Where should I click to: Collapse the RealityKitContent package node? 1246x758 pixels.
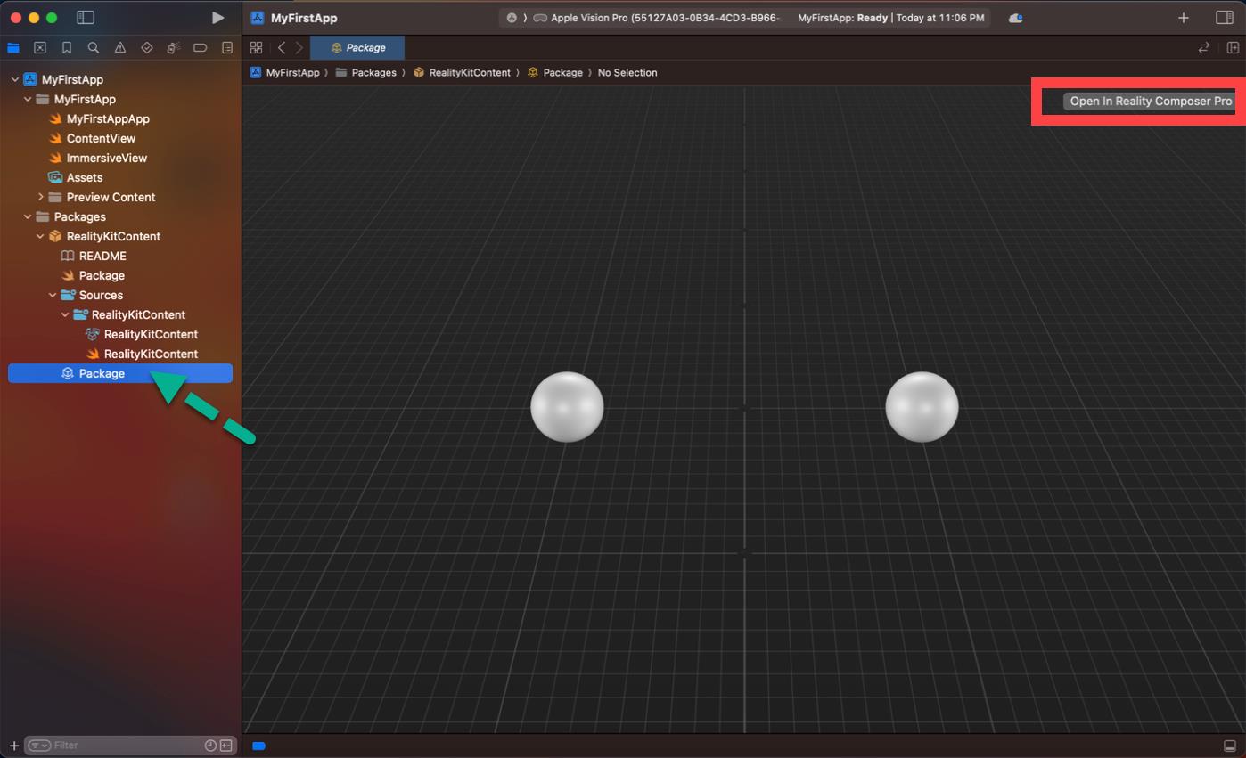click(40, 236)
